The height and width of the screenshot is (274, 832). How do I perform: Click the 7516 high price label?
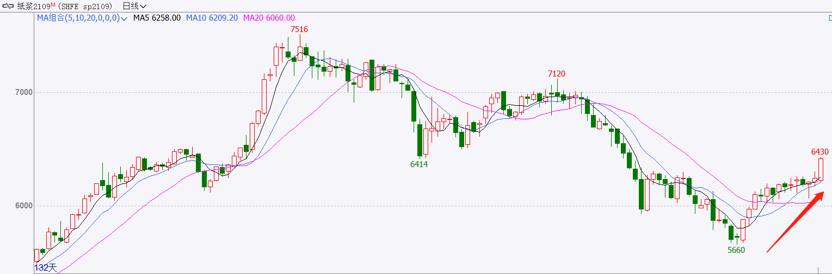[299, 29]
